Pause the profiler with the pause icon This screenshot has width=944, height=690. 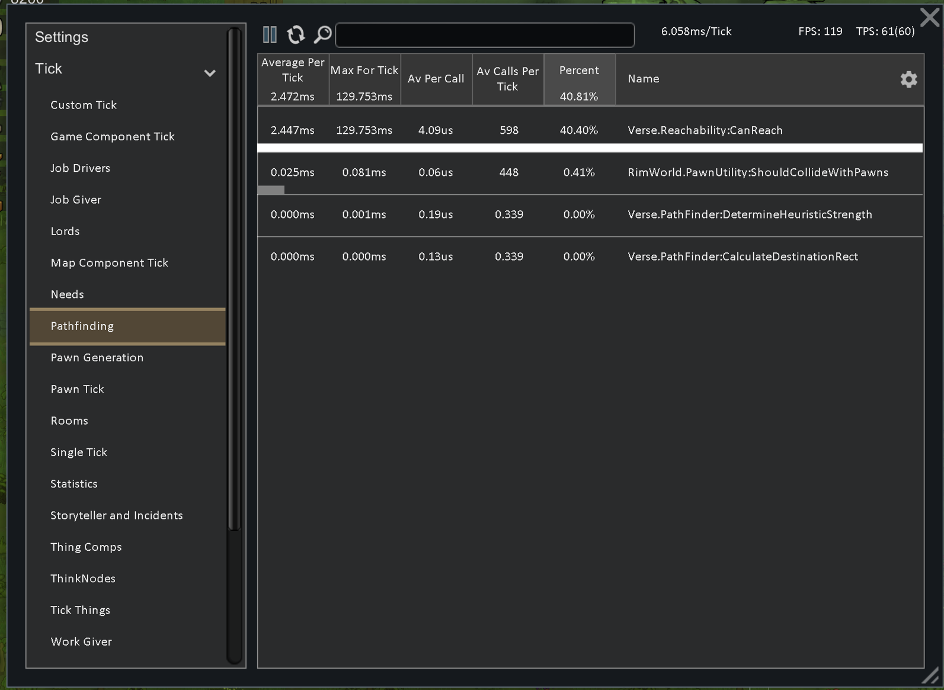(x=270, y=34)
